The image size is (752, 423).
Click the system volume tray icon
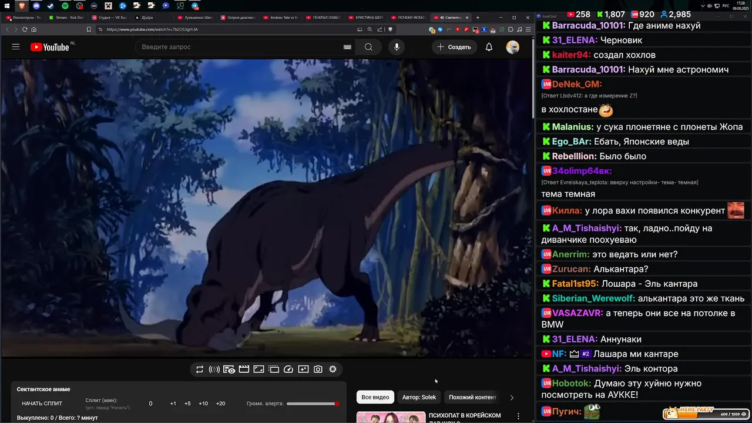[x=709, y=6]
